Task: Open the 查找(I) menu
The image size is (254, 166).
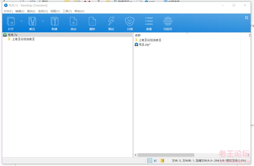Action: click(31, 11)
